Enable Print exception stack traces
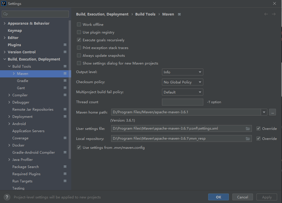The width and height of the screenshot is (282, 203). (79, 48)
